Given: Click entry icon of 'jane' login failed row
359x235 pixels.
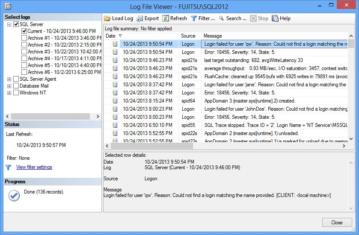Looking at the screenshot, I should (115, 85).
